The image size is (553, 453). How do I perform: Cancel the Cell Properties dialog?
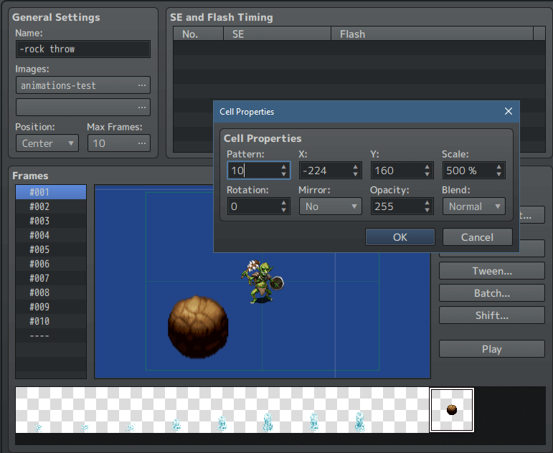477,237
